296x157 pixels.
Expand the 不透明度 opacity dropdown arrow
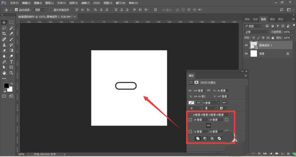[x=293, y=32]
